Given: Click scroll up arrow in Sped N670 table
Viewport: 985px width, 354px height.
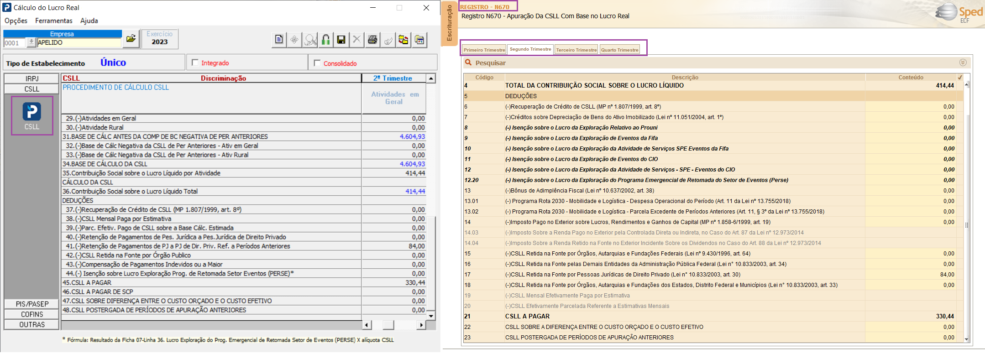Looking at the screenshot, I should point(966,85).
